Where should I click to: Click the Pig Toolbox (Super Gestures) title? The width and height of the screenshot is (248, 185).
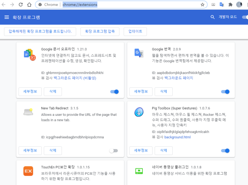coord(175,108)
